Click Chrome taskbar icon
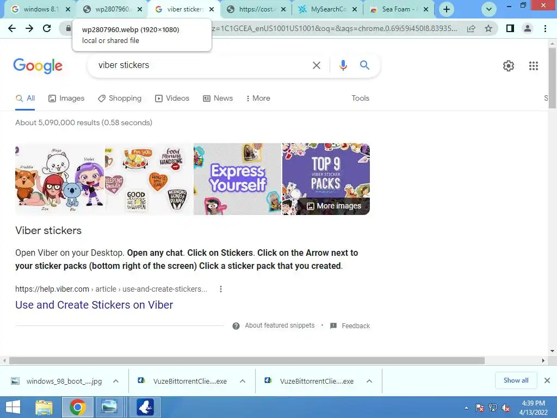557x418 pixels. tap(77, 407)
